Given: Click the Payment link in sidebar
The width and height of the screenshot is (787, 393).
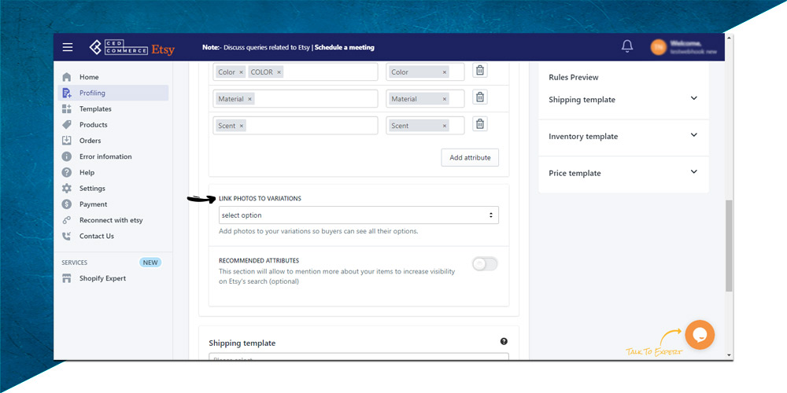Looking at the screenshot, I should [x=94, y=204].
